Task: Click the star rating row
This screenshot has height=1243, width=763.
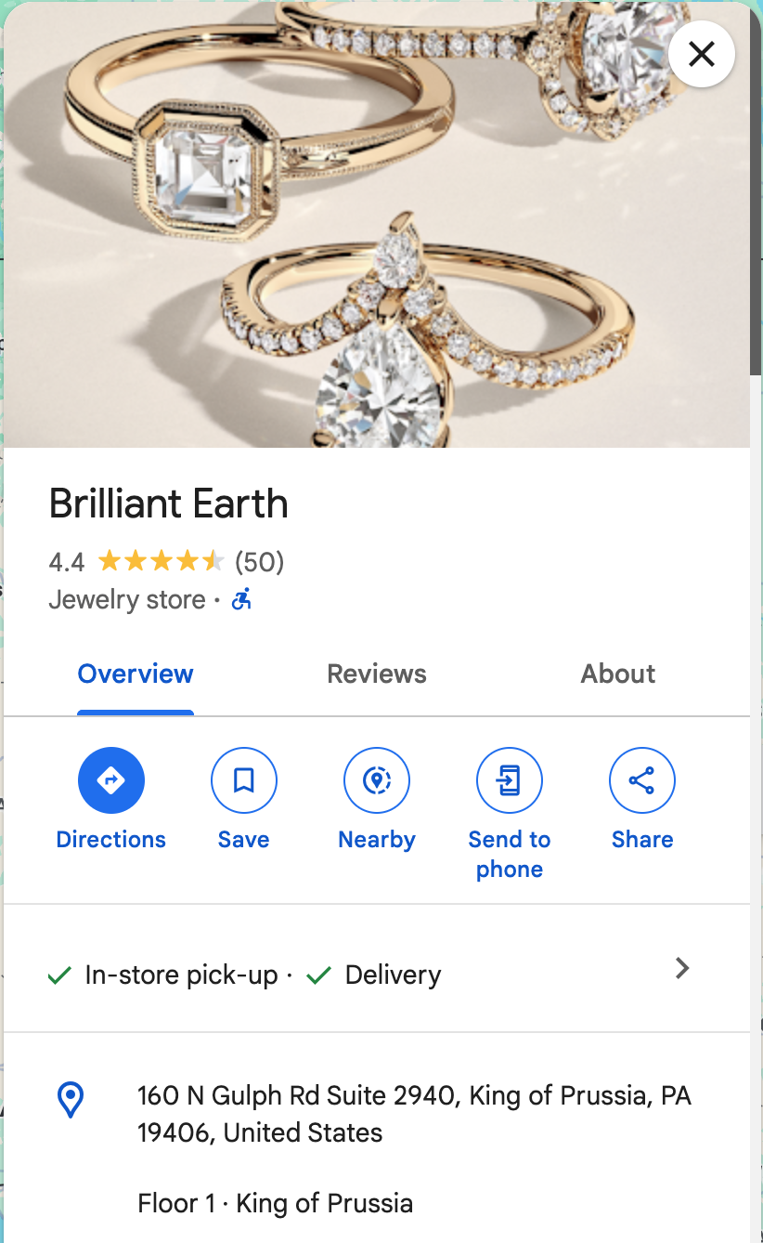Action: [x=161, y=561]
